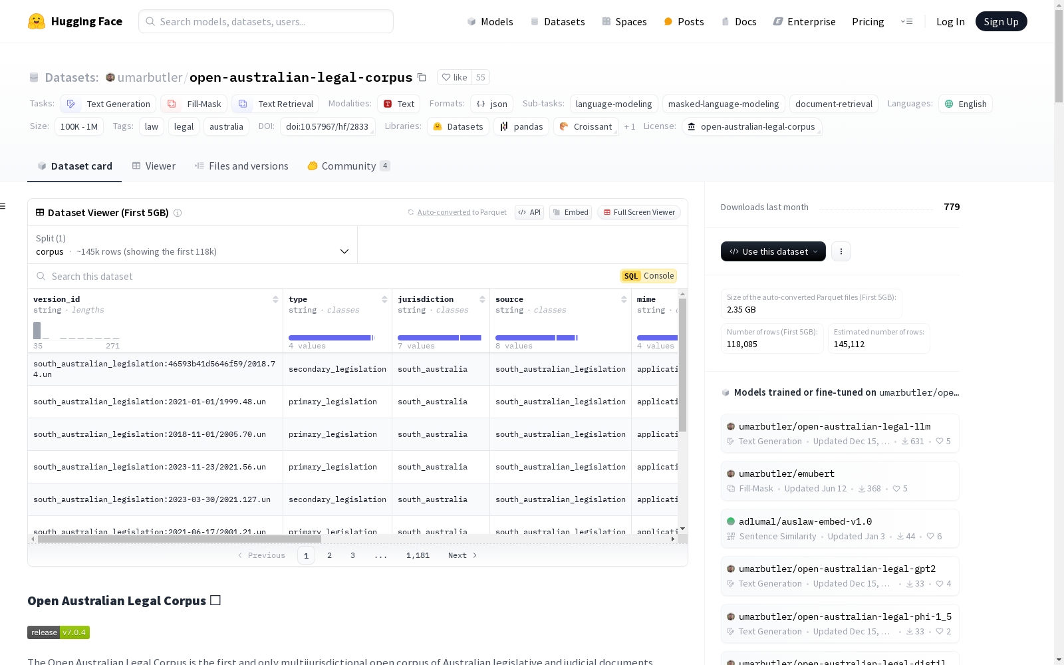Focus the top search models field
The image size is (1064, 665).
(266, 21)
